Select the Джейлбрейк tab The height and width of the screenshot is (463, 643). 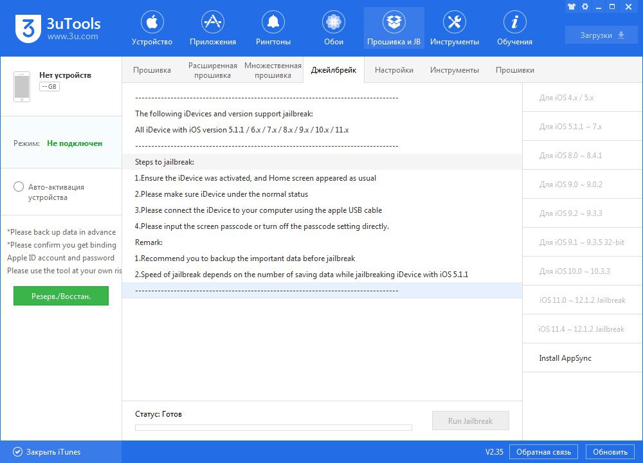(x=333, y=70)
